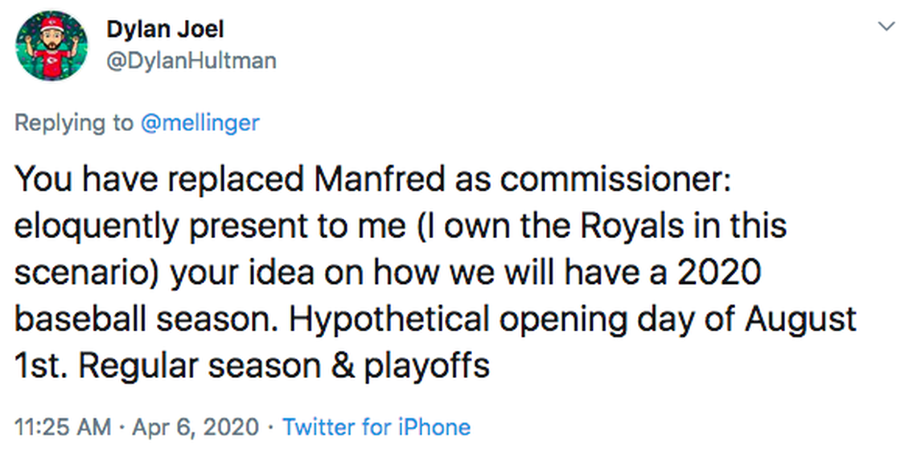
Task: Click the word 'baseball' in the tweet
Action: [80, 319]
